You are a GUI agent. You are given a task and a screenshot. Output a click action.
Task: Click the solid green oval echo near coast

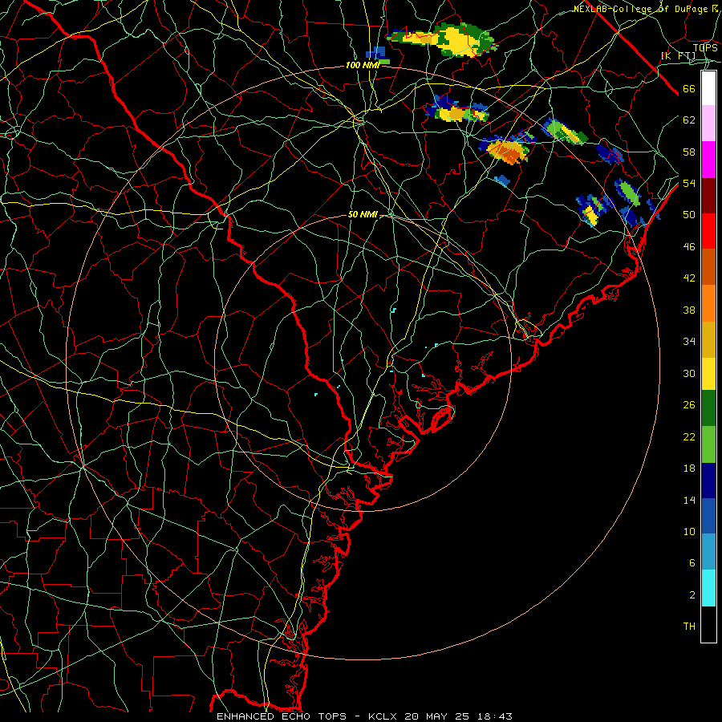click(x=628, y=193)
